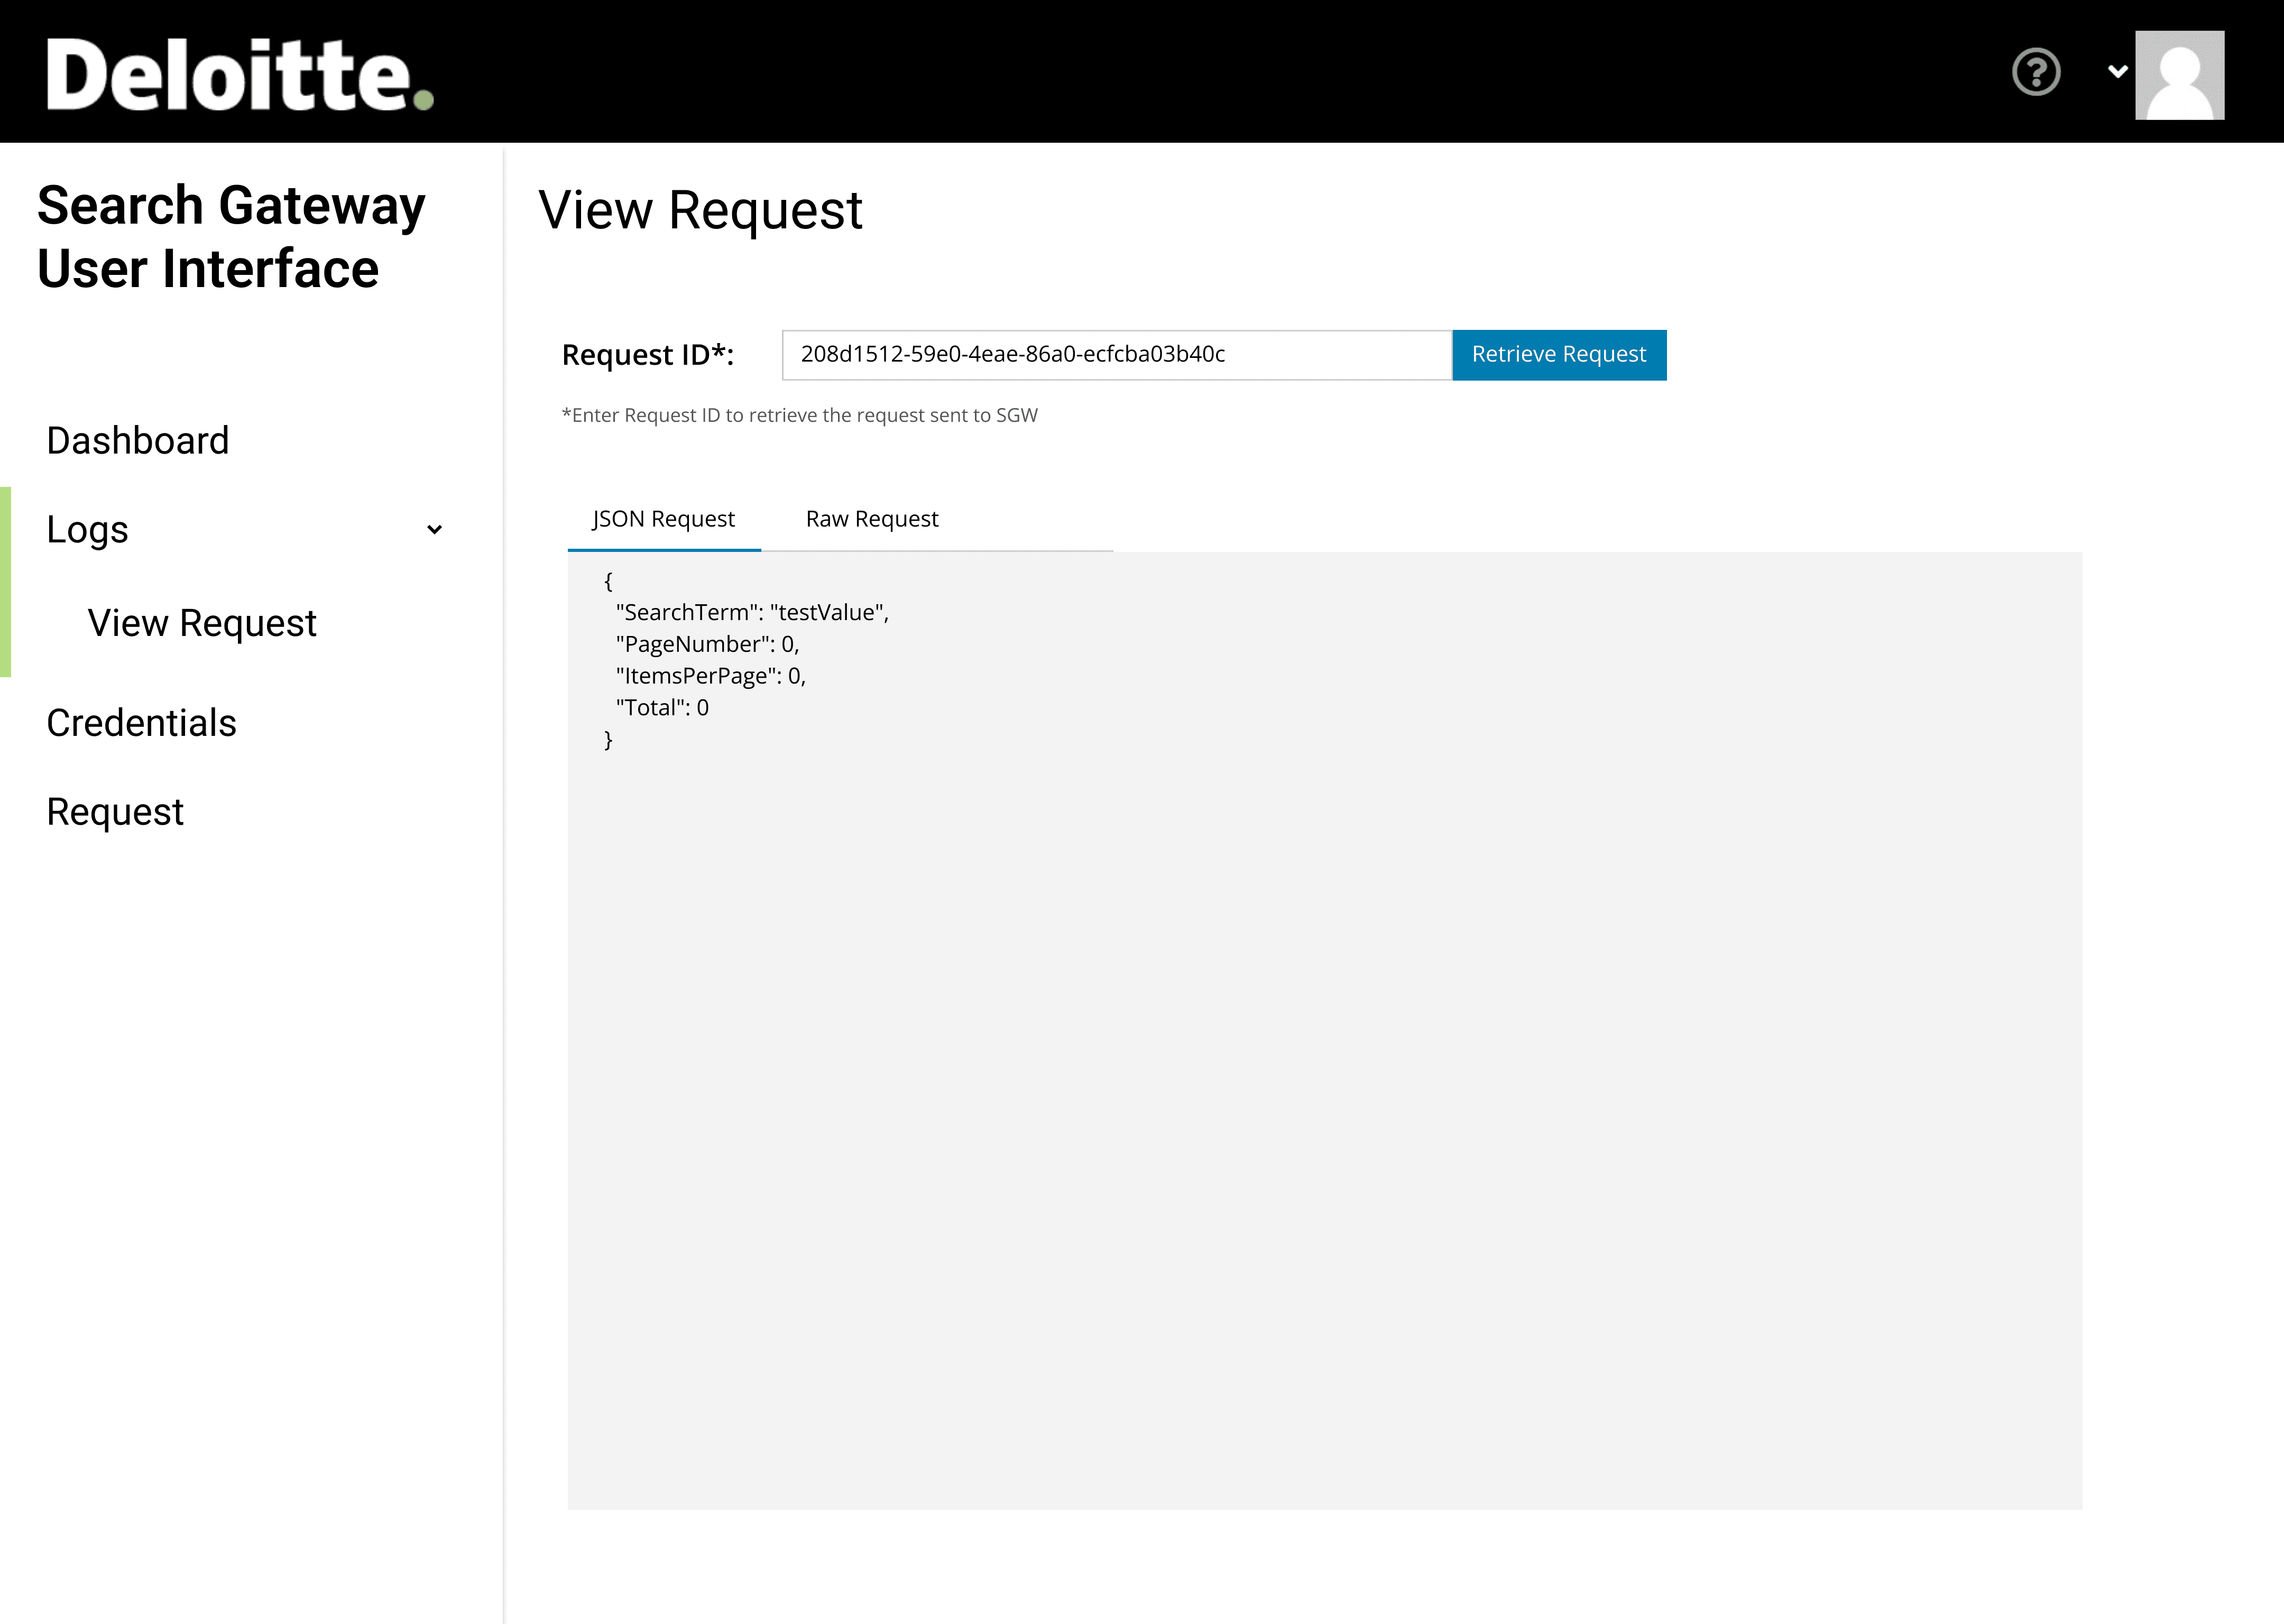Open View Request in the sidebar
The height and width of the screenshot is (1624, 2284).
pyautogui.click(x=202, y=623)
